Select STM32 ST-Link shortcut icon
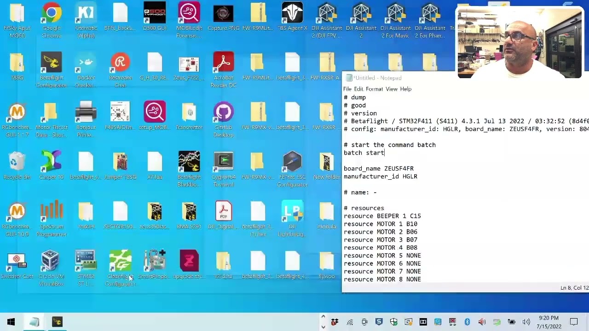The width and height of the screenshot is (589, 331). click(86, 268)
